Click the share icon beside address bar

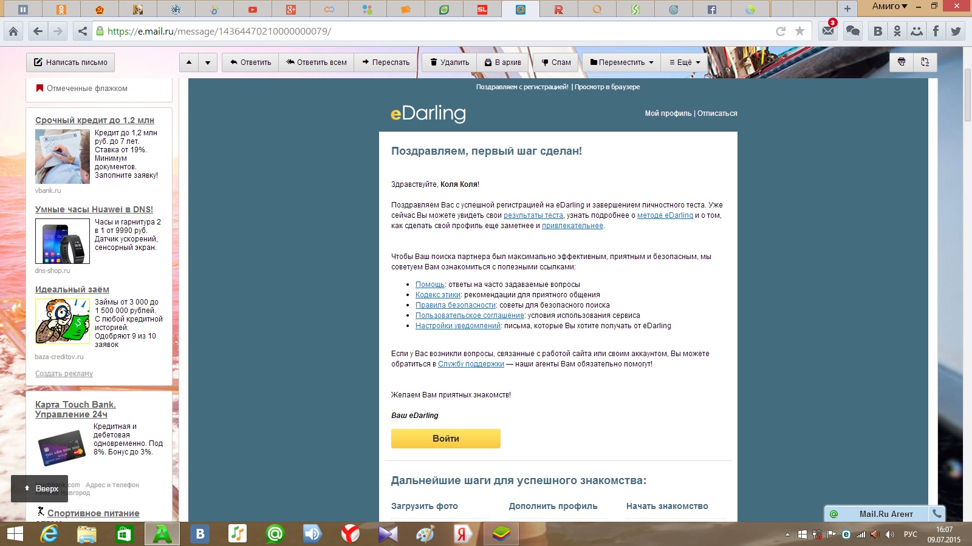(83, 32)
